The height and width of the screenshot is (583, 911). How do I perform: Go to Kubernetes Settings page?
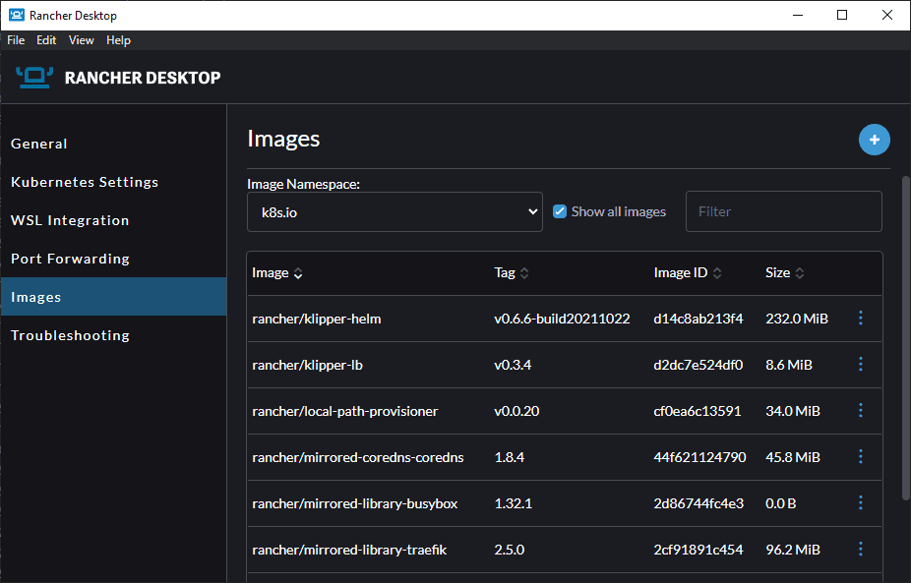85,182
